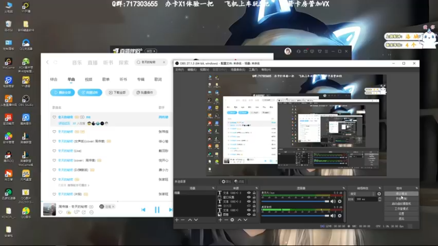Viewport: 438px width, 246px height.
Task: Open settings gear of first mixer channel
Action: coord(339,201)
